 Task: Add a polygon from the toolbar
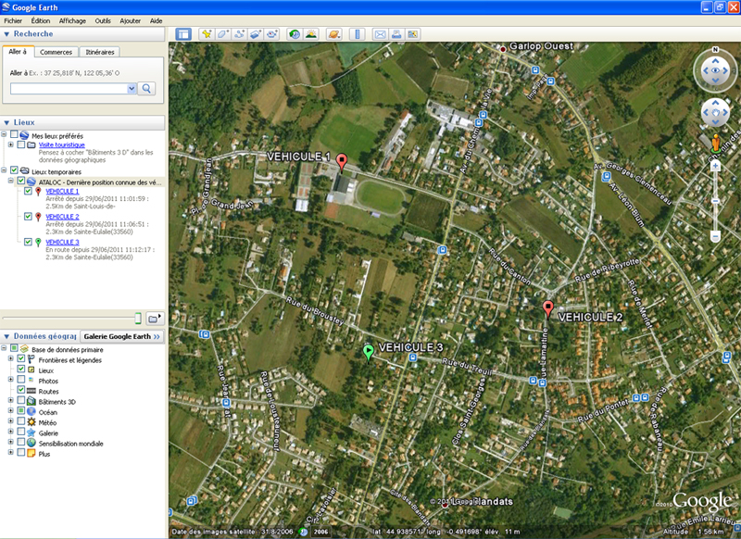(222, 34)
